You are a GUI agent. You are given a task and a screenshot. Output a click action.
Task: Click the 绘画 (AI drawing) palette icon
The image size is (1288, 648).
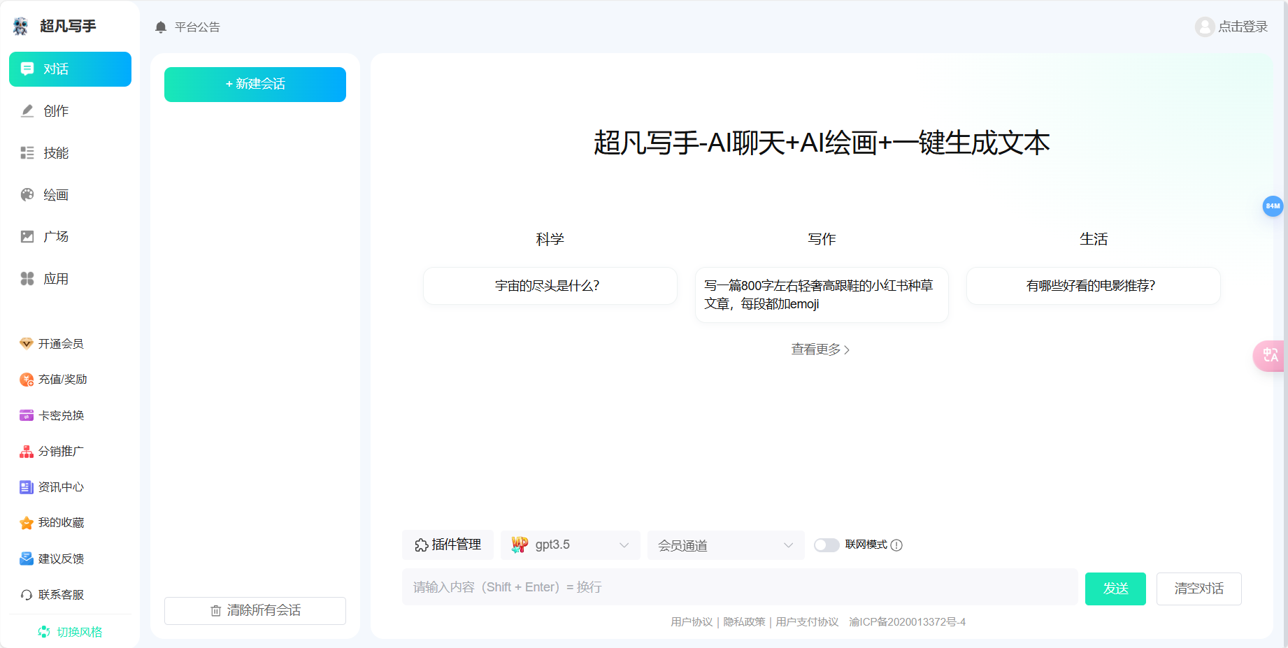point(26,194)
